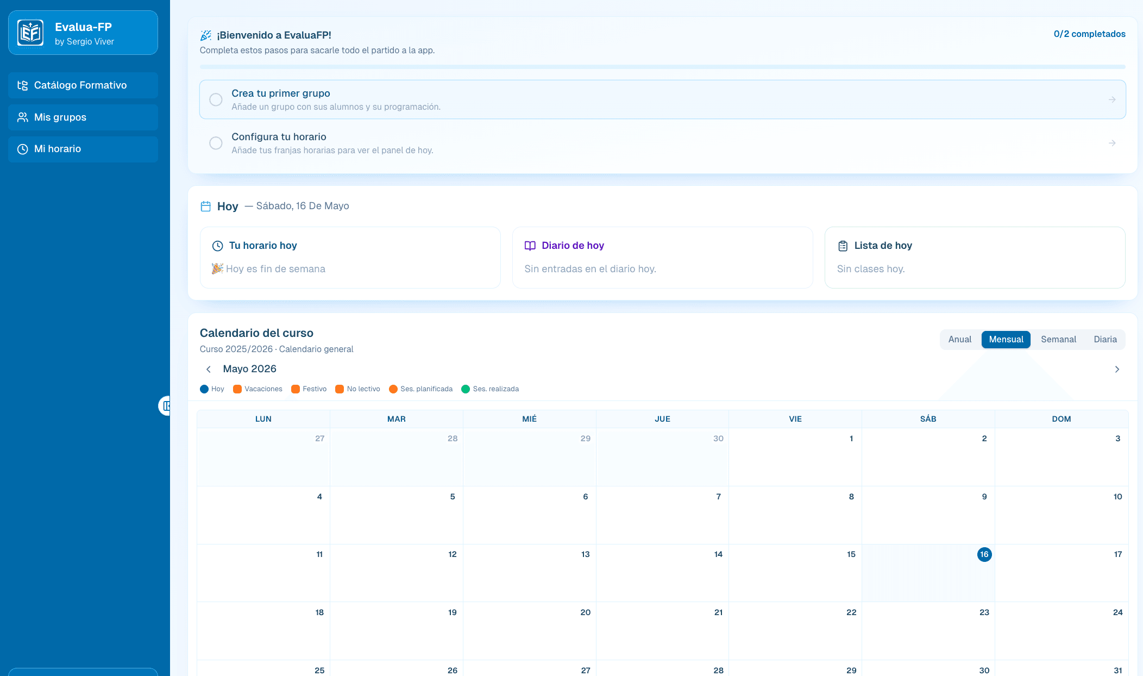Go to next month with right chevron
The width and height of the screenshot is (1143, 676).
tap(1117, 370)
